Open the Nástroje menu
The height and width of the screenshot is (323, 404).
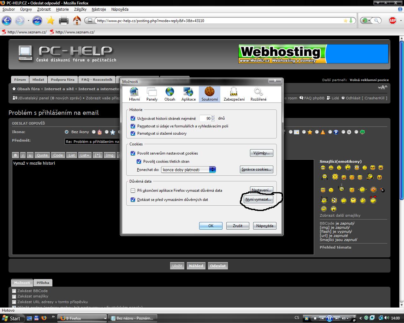click(x=99, y=9)
